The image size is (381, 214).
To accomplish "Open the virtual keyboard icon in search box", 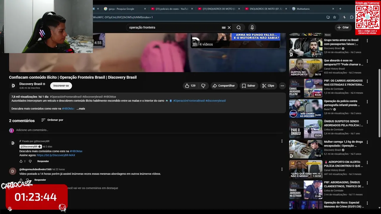I will point(224,28).
